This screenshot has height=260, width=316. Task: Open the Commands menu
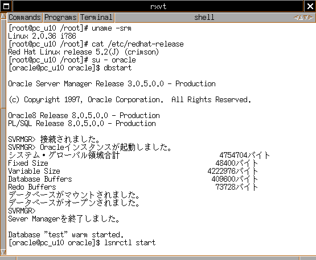point(24,18)
